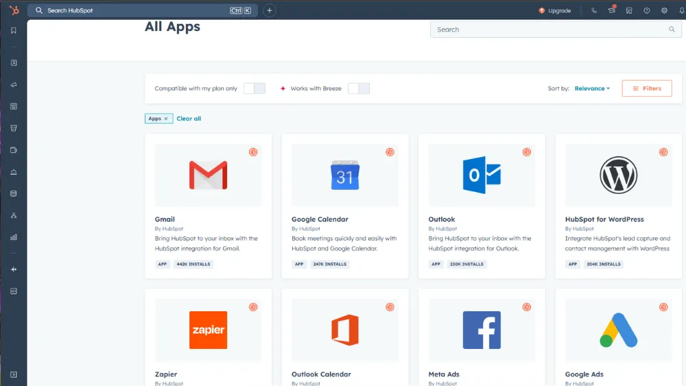Open the Bookmarks icon in sidebar

tap(14, 31)
